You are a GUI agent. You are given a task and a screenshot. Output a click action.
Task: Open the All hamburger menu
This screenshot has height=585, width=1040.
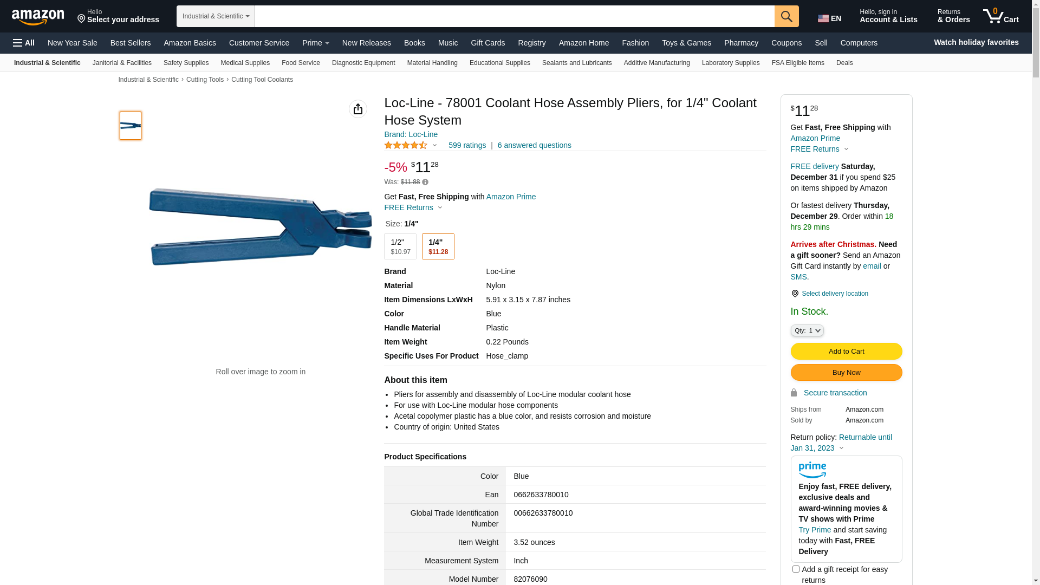tap(24, 43)
